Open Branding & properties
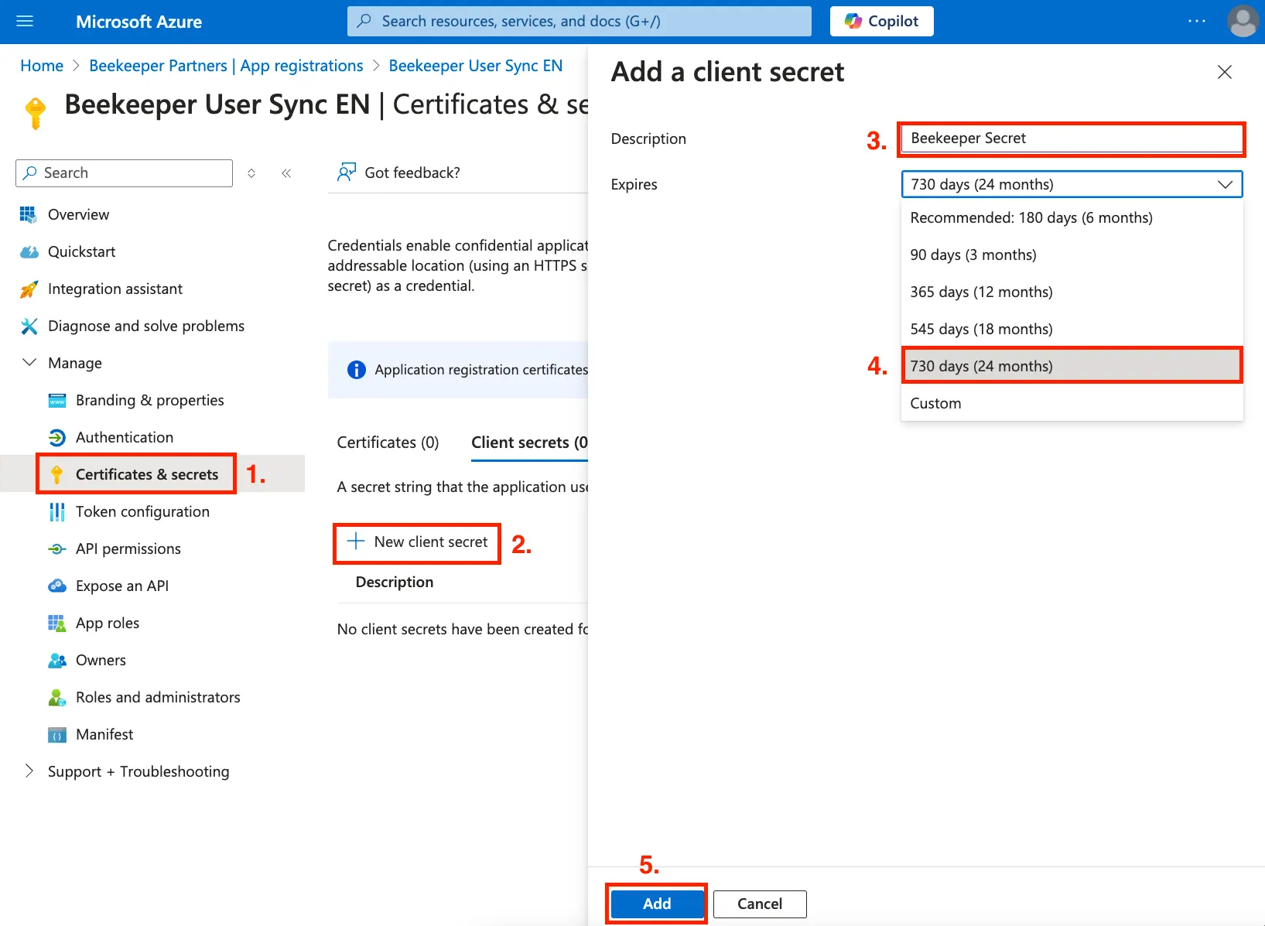Screen dimensions: 1265x926 click(x=150, y=401)
